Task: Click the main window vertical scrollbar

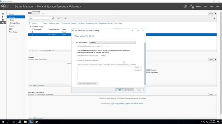Action: point(221,63)
